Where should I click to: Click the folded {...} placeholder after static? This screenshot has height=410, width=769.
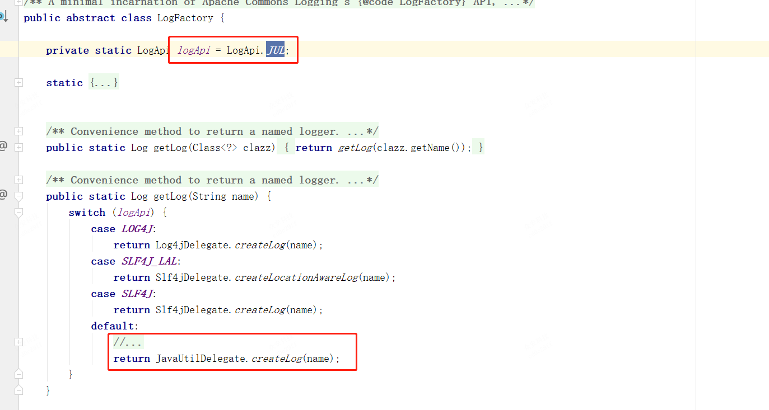coord(104,83)
